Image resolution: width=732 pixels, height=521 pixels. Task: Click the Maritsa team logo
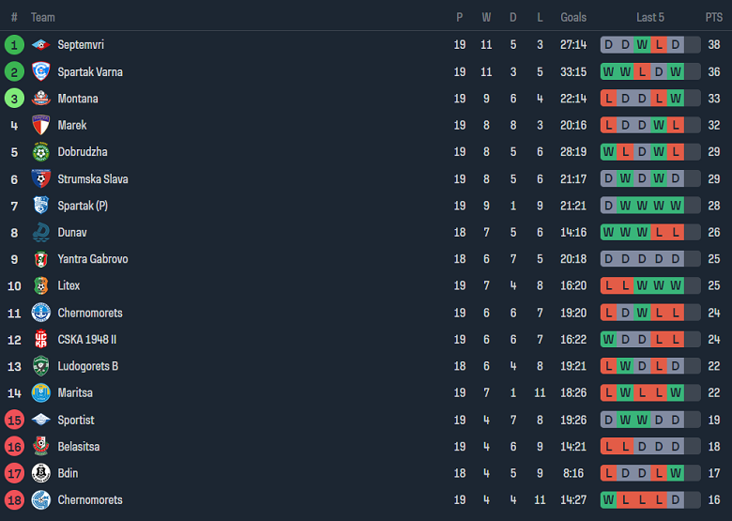(40, 392)
